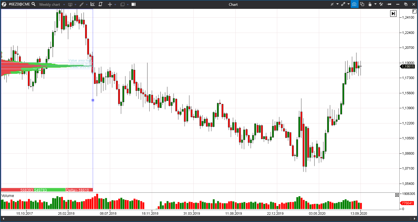
Task: Click the 1906305 volume scale label
Action: pos(409,194)
